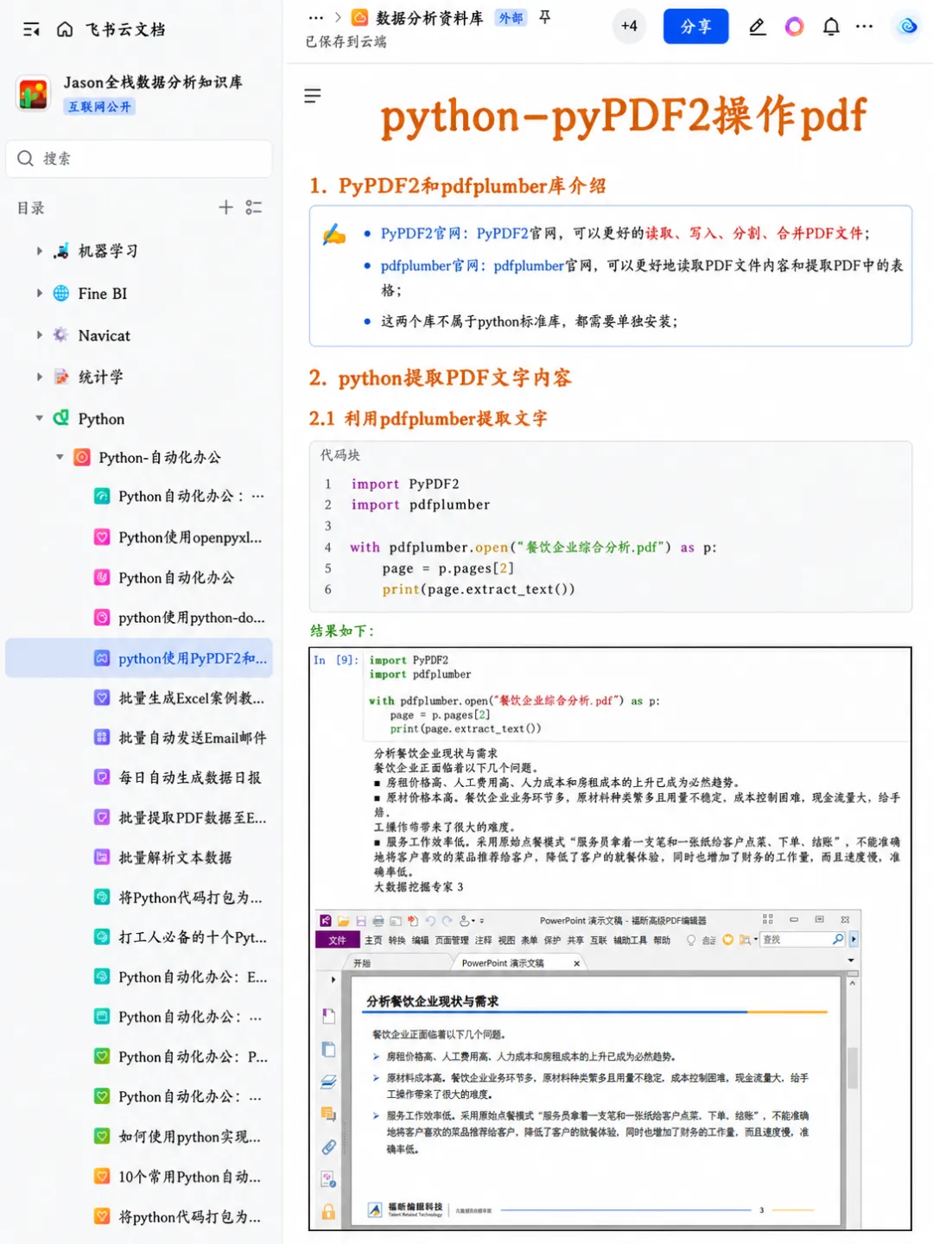Collapse the sidebar with the top-left icon
The width and height of the screenshot is (933, 1244).
31,29
